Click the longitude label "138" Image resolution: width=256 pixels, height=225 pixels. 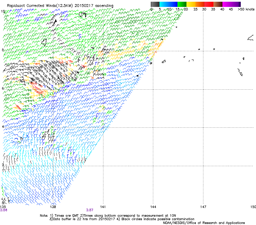53,207
